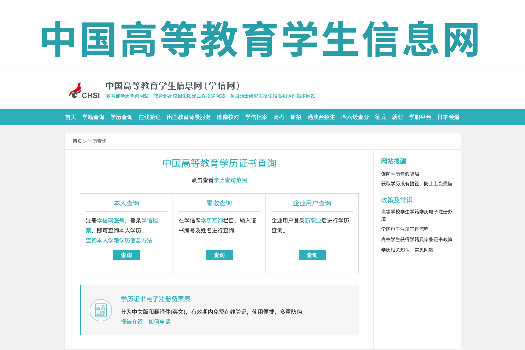The width and height of the screenshot is (525, 350).
Task: Open 高等学校学生学籍学历电子注册办法 link
Action: point(417,215)
